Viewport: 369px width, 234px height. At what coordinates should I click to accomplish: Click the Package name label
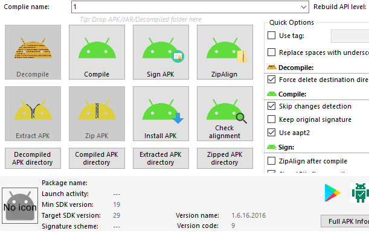(x=65, y=183)
